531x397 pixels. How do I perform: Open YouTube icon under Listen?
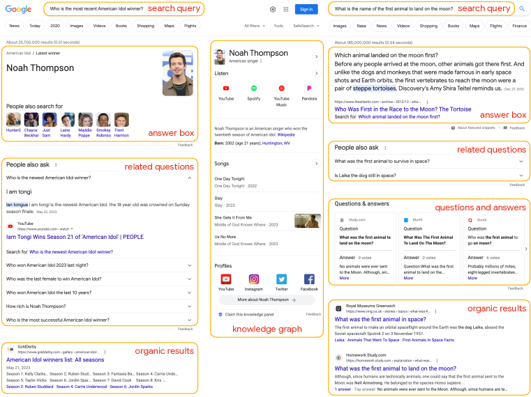coord(226,88)
